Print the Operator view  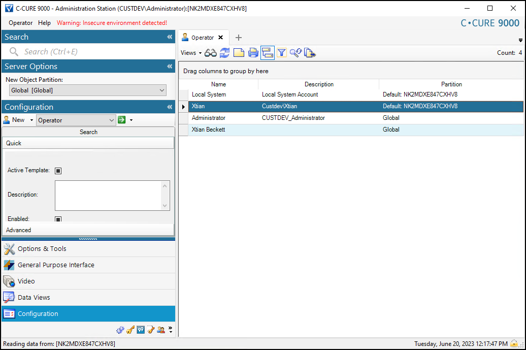point(253,52)
